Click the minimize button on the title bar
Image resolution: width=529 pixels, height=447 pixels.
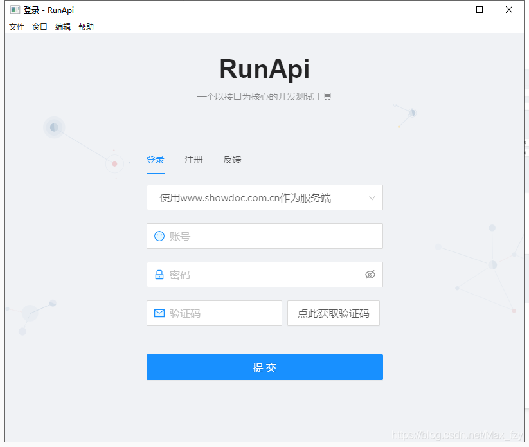click(x=450, y=10)
